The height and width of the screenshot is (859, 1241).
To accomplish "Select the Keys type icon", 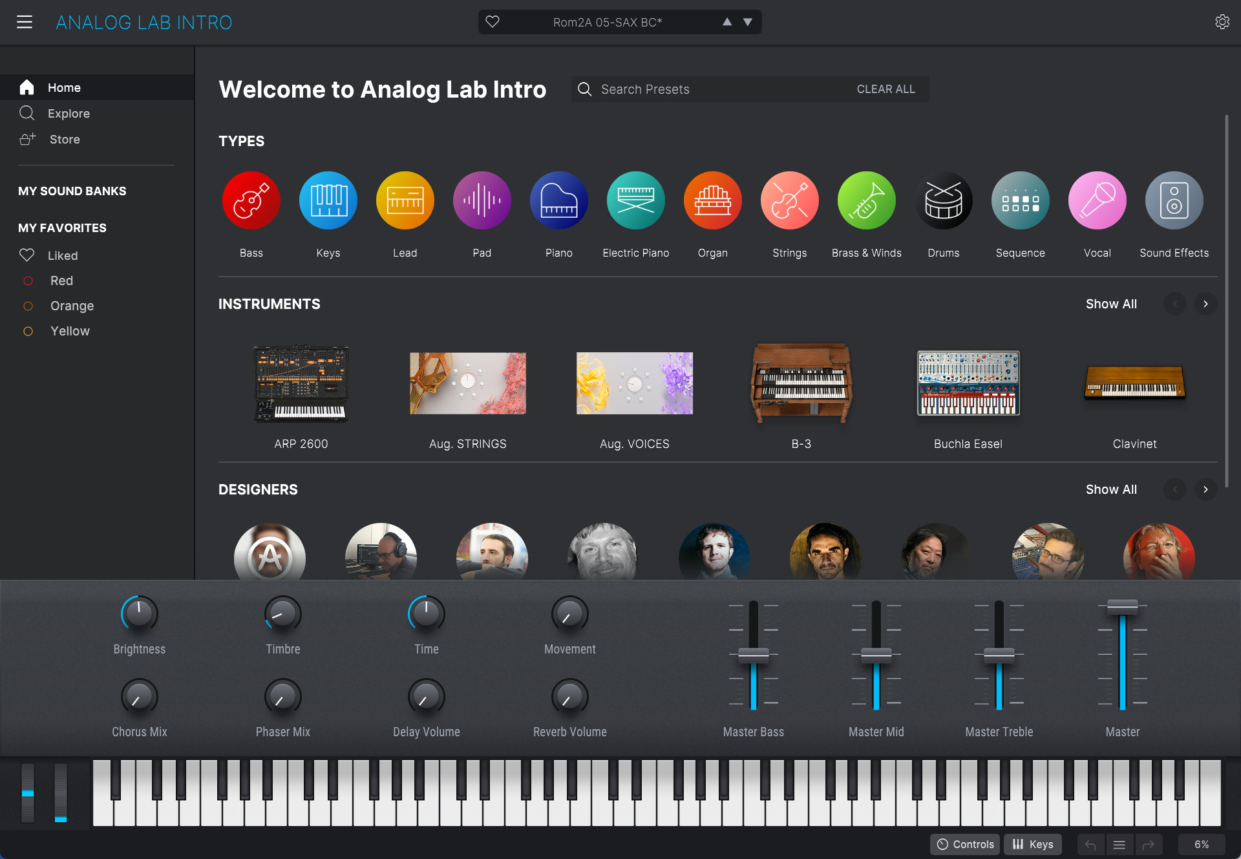I will tap(328, 200).
